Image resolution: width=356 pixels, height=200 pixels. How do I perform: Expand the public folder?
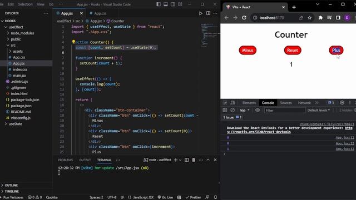point(16,39)
